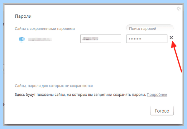Click the Пароли heading
Screen dimensions: 187x129
point(23,16)
